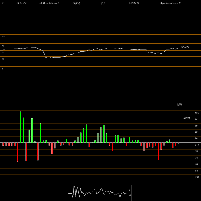The image size is (201, 201).
Task: Click the MR axis label 60
Action: [196, 126]
